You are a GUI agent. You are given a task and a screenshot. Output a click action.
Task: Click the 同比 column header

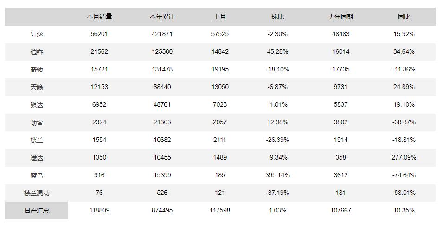[404, 17]
